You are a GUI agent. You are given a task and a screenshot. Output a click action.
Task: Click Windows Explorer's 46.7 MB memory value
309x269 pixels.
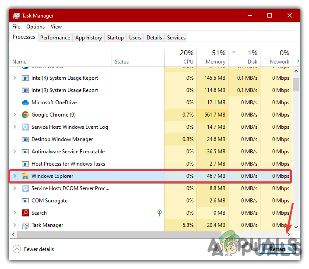point(216,176)
